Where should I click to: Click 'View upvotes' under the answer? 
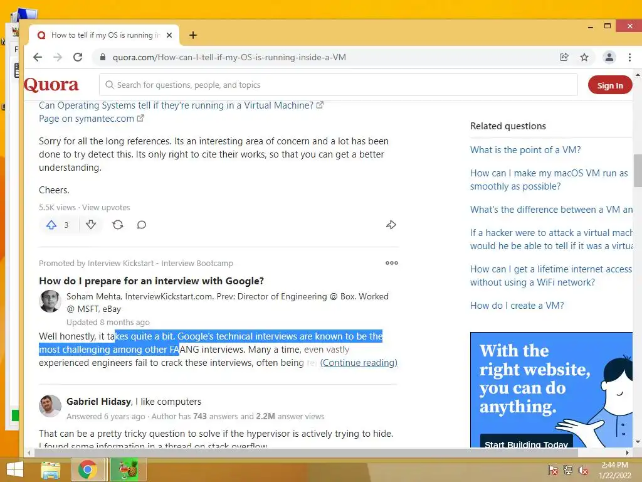(x=106, y=207)
